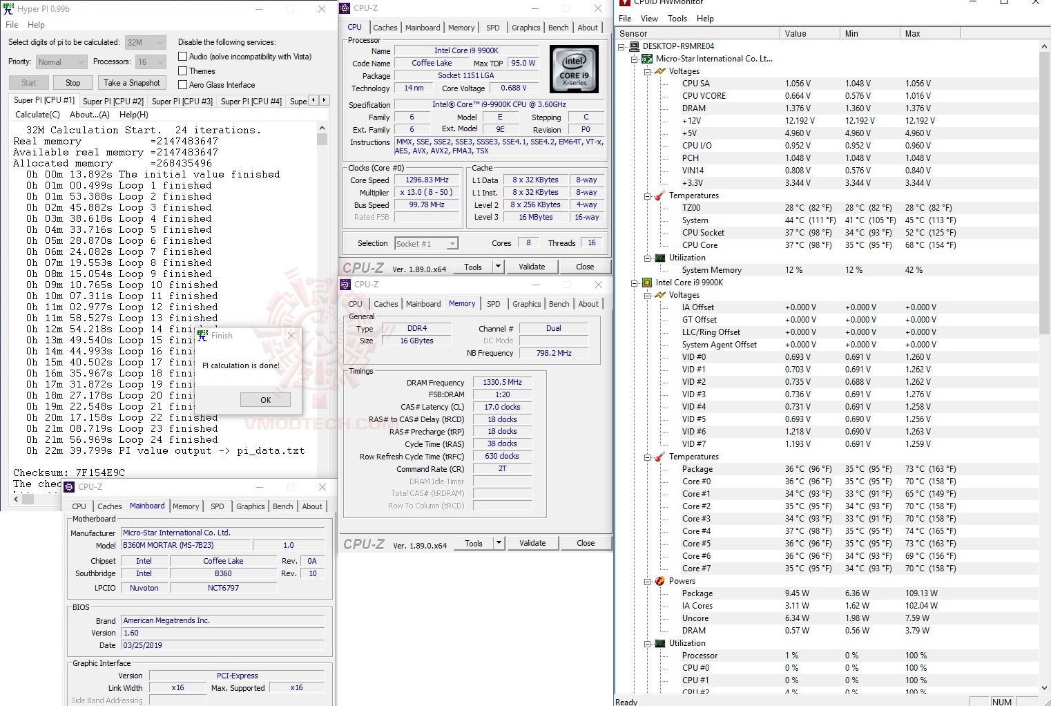Image resolution: width=1051 pixels, height=706 pixels.
Task: Open Bench tab in CPU-Z CPU window
Action: click(559, 28)
